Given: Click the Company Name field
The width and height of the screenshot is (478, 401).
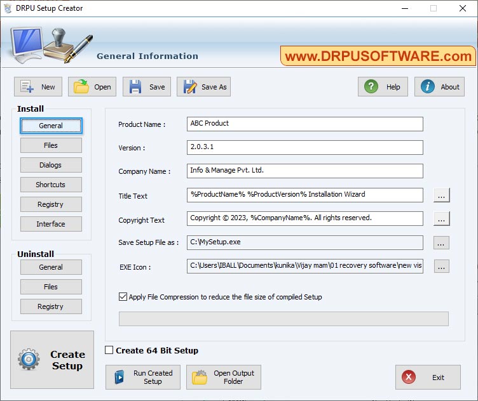Looking at the screenshot, I should pyautogui.click(x=305, y=171).
